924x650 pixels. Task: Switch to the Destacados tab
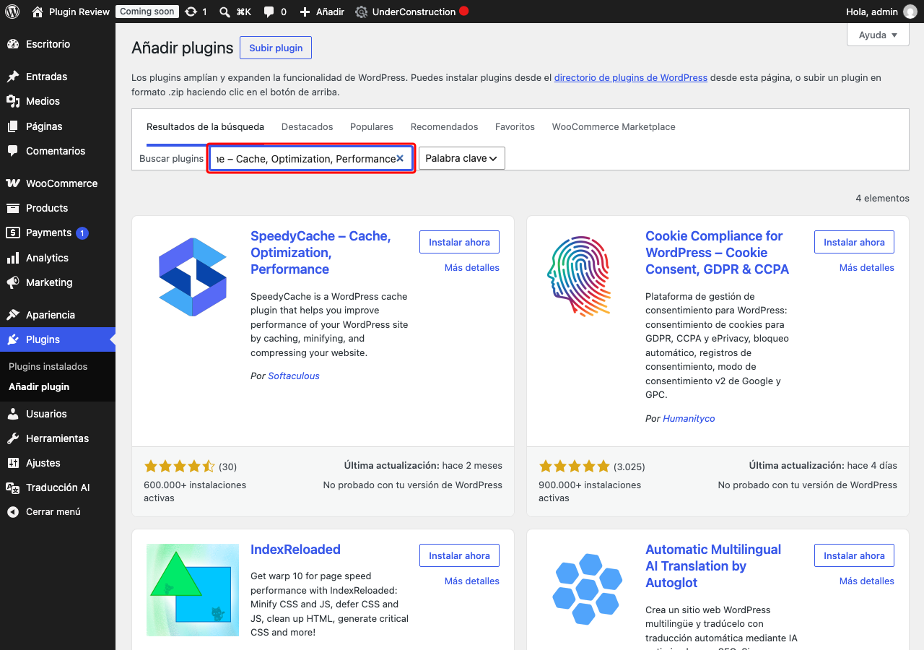click(x=308, y=126)
